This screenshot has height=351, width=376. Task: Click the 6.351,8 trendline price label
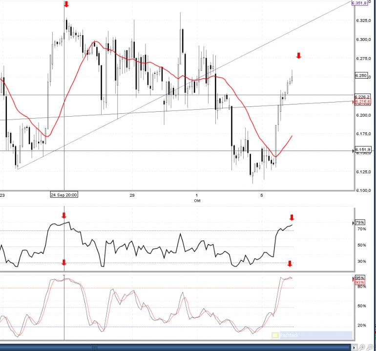pos(359,3)
